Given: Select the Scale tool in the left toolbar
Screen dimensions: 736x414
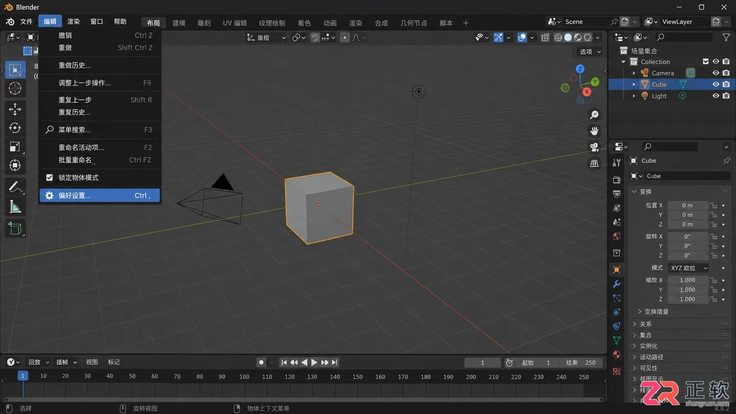Looking at the screenshot, I should coord(15,147).
